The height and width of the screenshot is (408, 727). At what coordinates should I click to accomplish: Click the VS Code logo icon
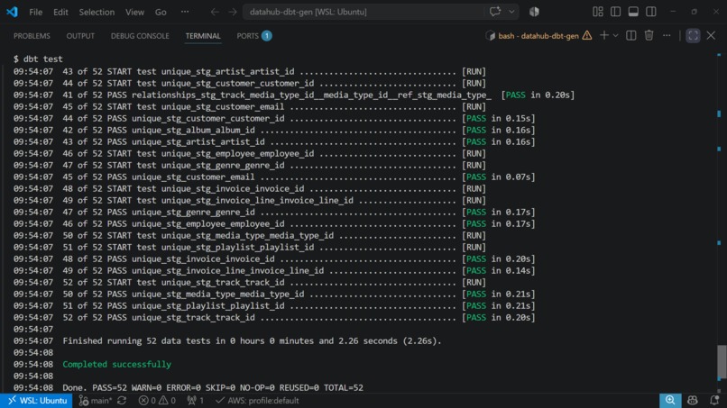(x=12, y=12)
